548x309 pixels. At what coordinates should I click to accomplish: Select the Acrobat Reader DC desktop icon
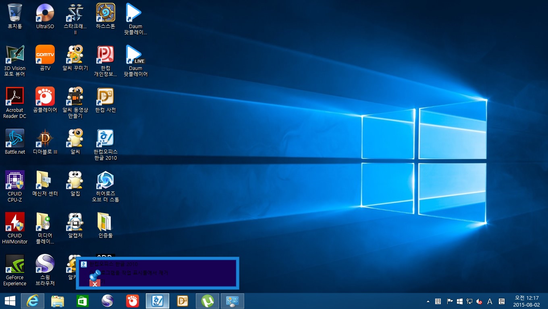pos(15,103)
